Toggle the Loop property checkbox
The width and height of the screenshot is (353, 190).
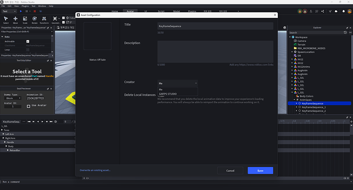click(x=28, y=50)
